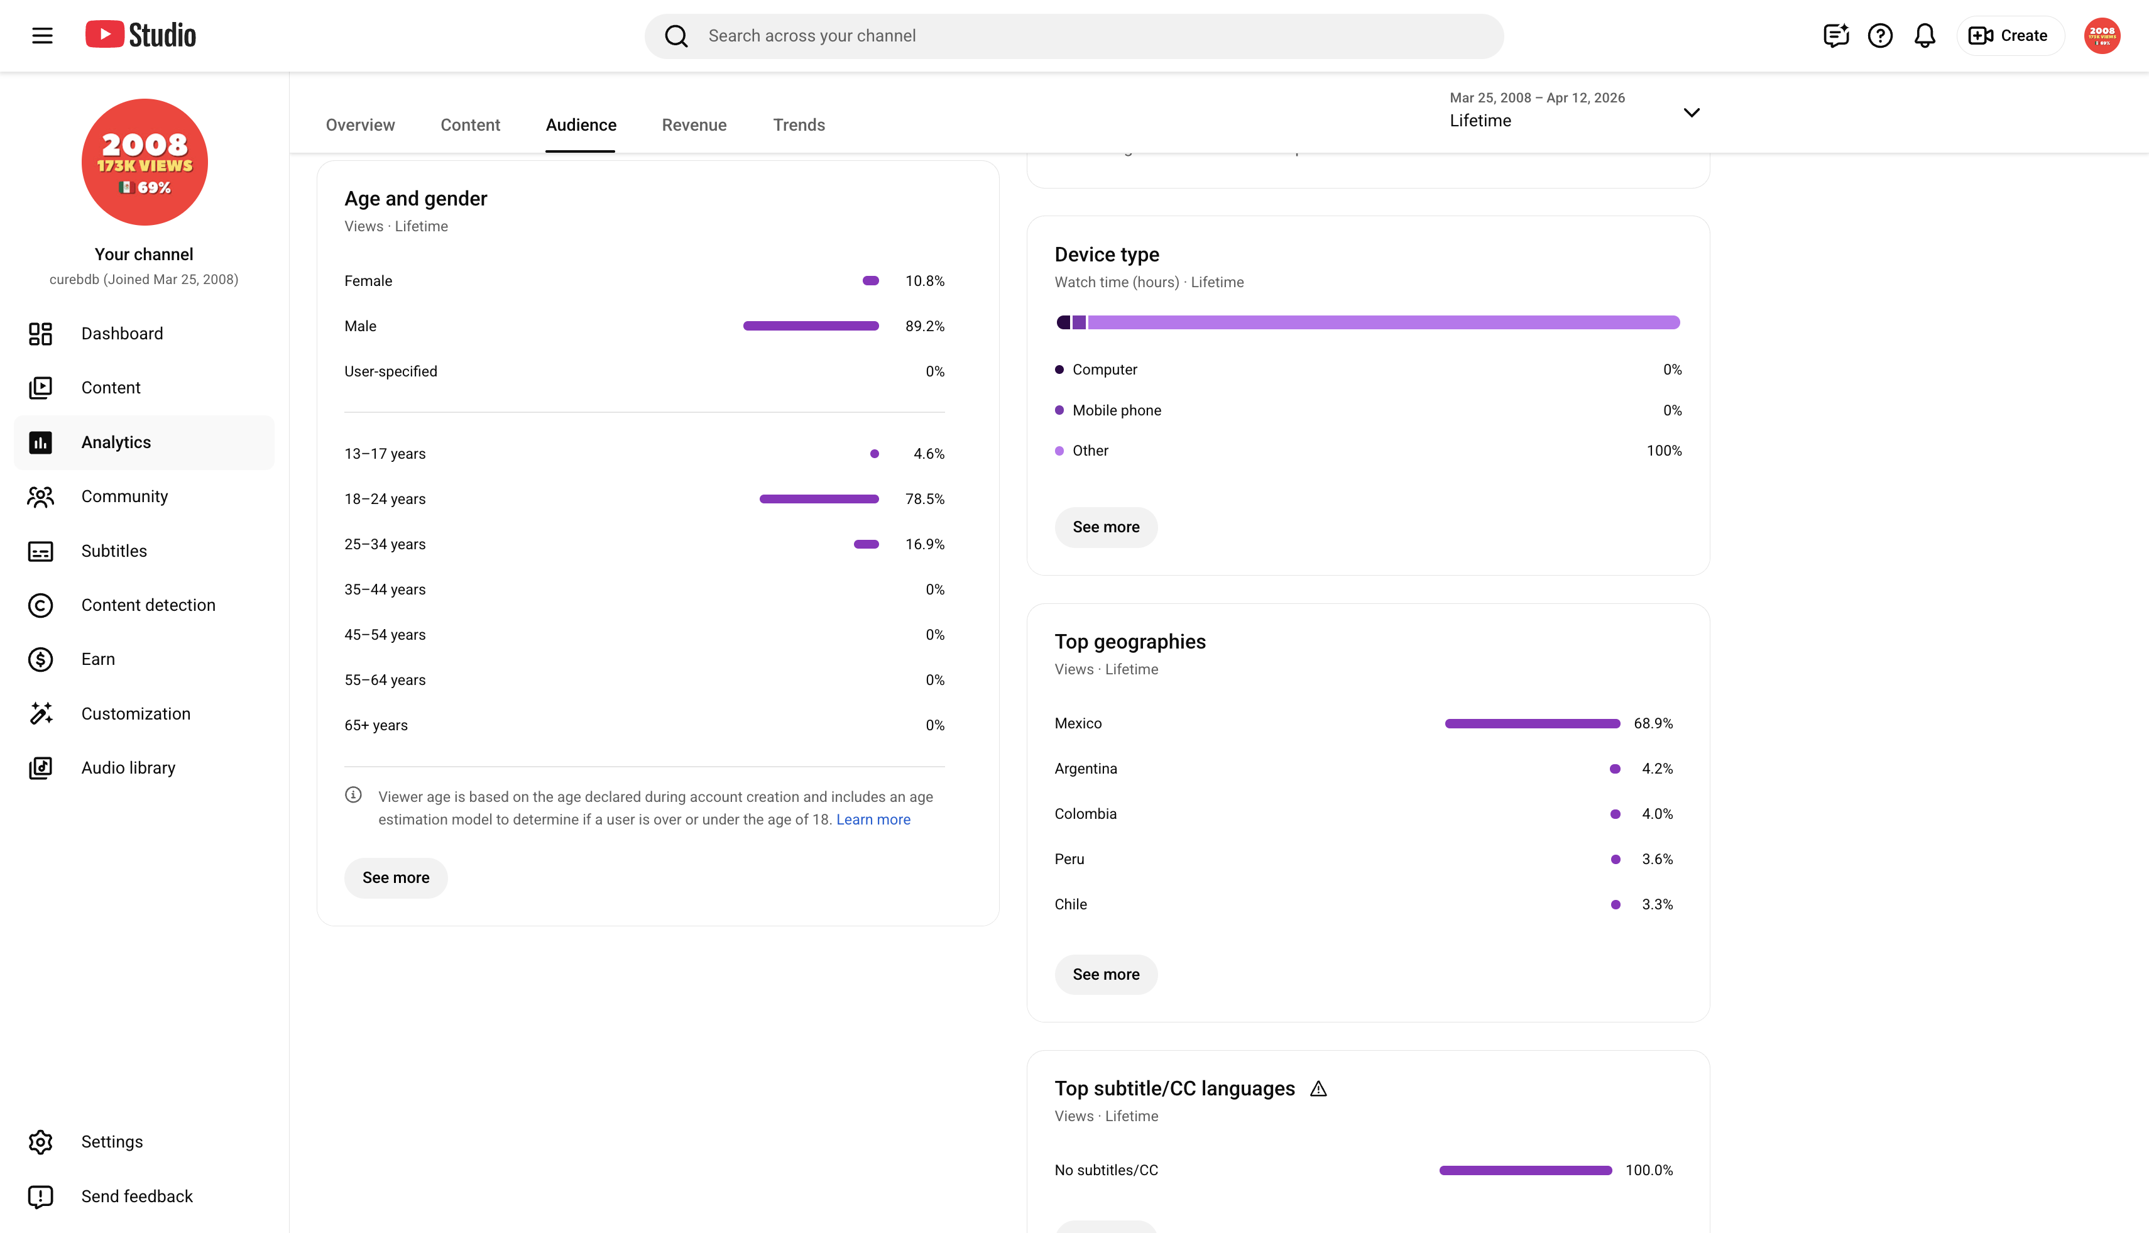The height and width of the screenshot is (1233, 2149).
Task: Click the 25–34 years row label
Action: [x=385, y=544]
